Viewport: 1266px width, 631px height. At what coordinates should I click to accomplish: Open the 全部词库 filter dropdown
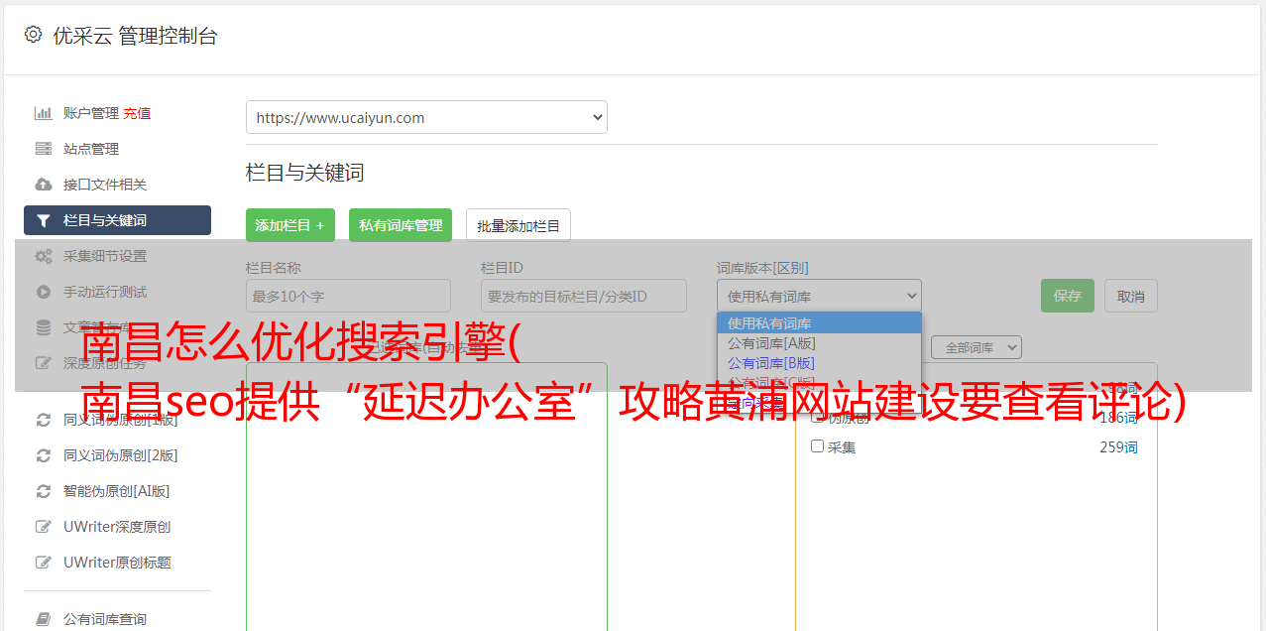click(x=977, y=347)
